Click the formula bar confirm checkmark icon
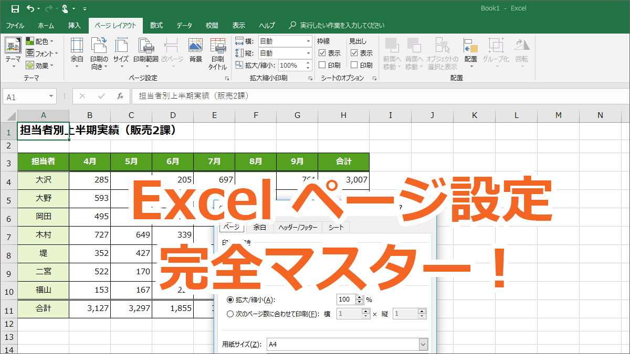630x354 pixels. [x=101, y=96]
